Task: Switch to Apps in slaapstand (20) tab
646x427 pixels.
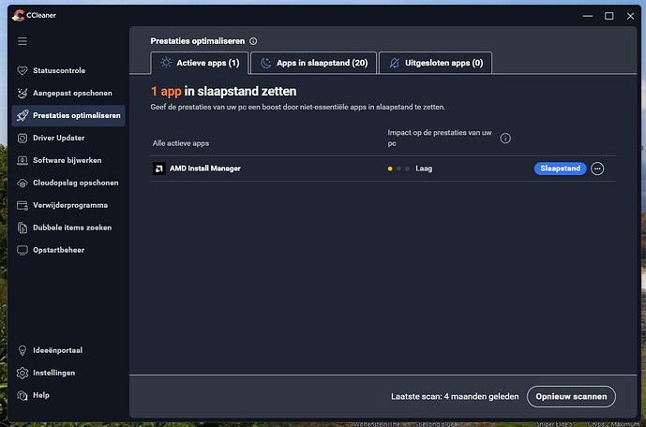Action: 313,63
